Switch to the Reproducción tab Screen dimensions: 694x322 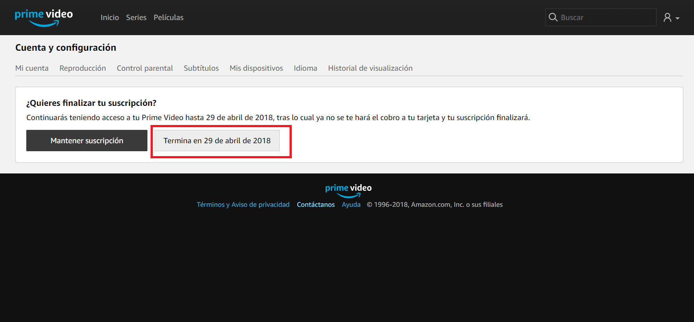click(83, 68)
